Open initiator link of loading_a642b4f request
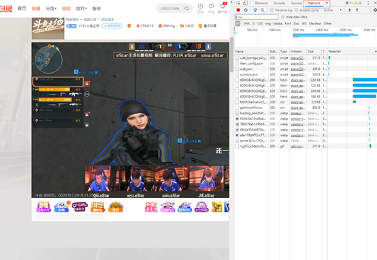377x260 pixels. coord(297,113)
